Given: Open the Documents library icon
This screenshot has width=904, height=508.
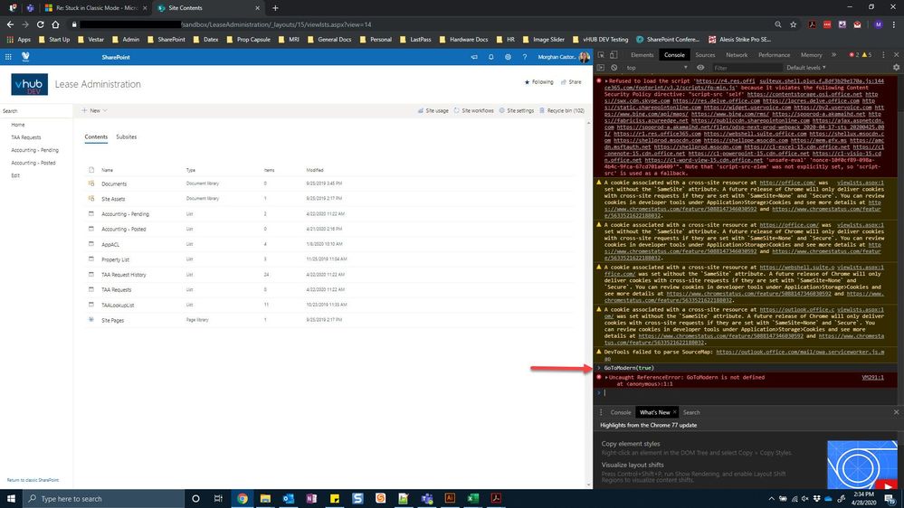Looking at the screenshot, I should click(91, 183).
